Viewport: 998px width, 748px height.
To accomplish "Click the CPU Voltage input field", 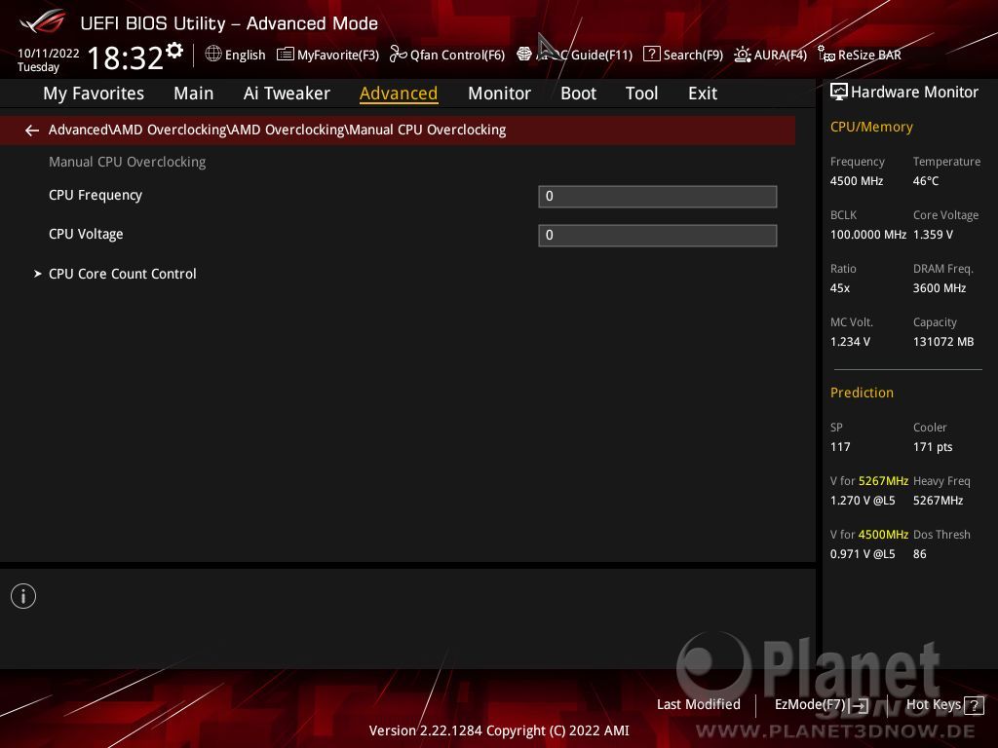I will coord(658,236).
